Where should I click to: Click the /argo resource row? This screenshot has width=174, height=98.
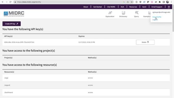(x=86, y=78)
